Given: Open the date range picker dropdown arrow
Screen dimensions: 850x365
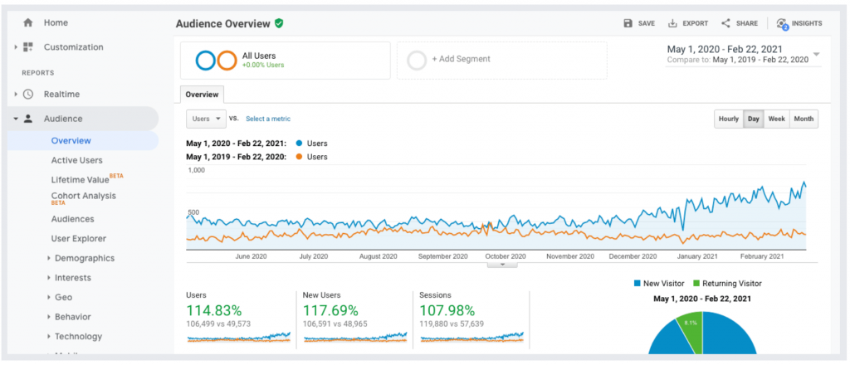Looking at the screenshot, I should [x=816, y=55].
